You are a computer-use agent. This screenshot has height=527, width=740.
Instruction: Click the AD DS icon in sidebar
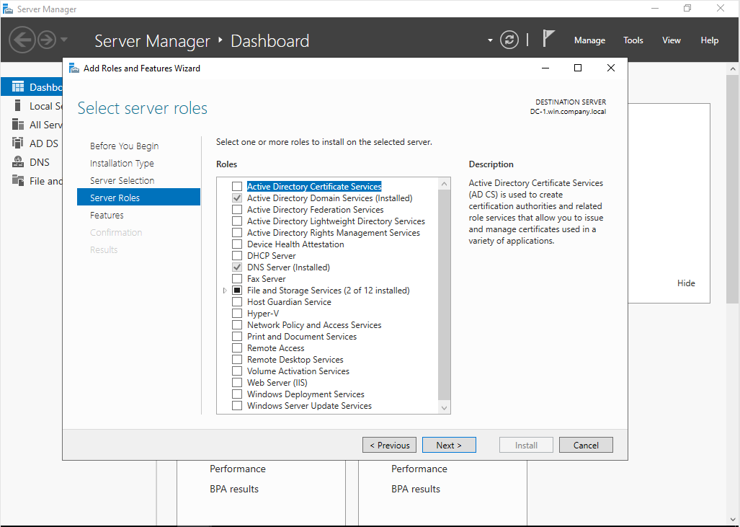18,143
